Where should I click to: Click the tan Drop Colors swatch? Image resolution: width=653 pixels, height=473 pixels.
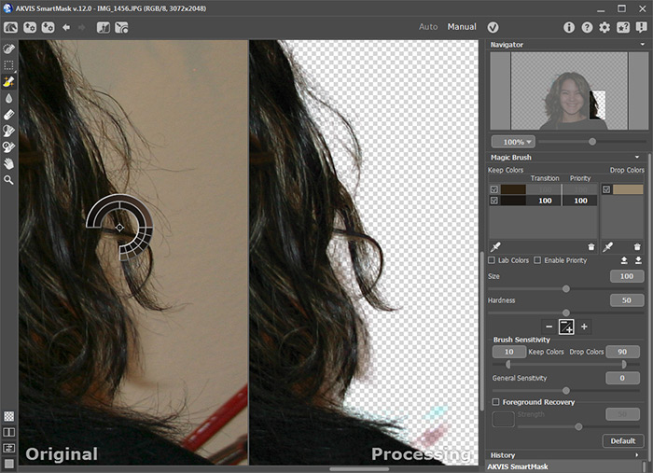coord(628,189)
